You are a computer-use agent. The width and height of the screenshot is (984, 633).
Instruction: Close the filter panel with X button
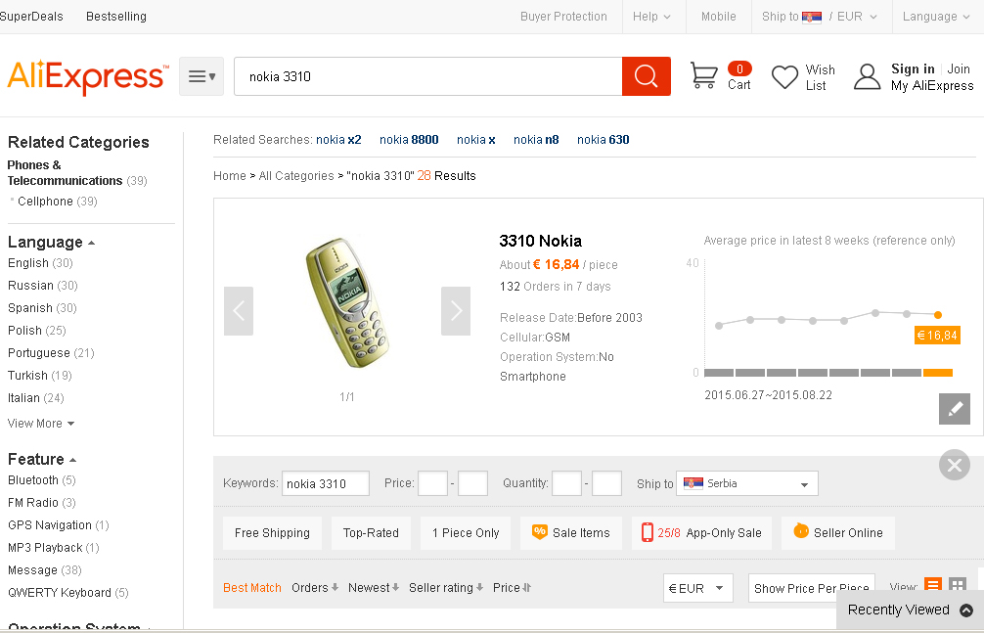[955, 465]
